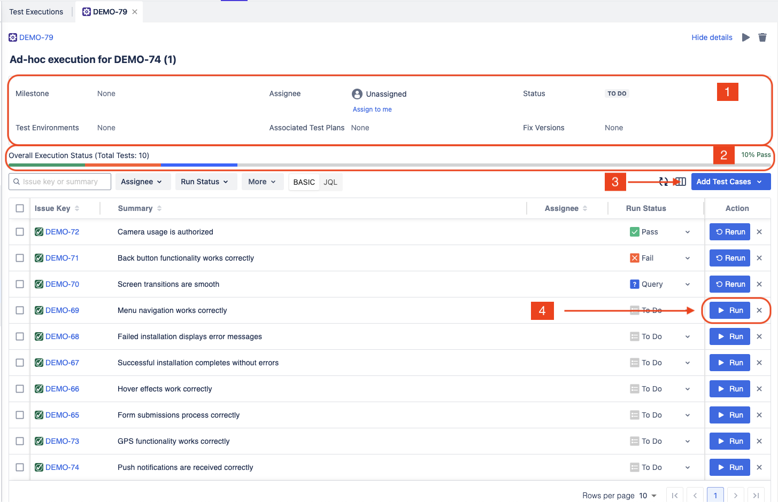Click the Assign to me link

coord(372,109)
